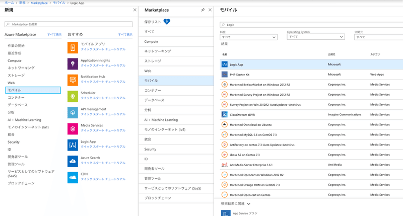Open the 料金 pricing dropdown
This screenshot has width=403, height=216.
249,37
